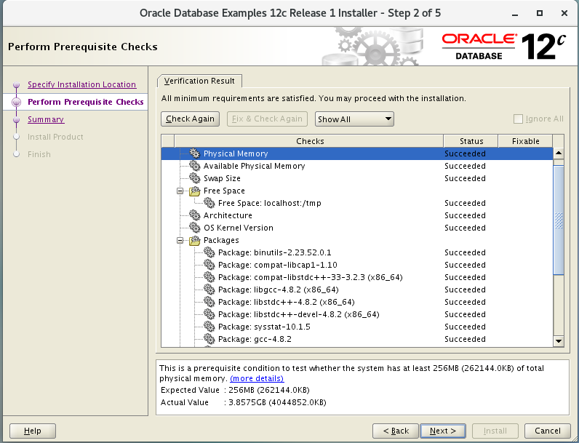Select Package: libgcc-4.8.2 (x86_64) row
The width and height of the screenshot is (579, 443).
tap(357, 290)
